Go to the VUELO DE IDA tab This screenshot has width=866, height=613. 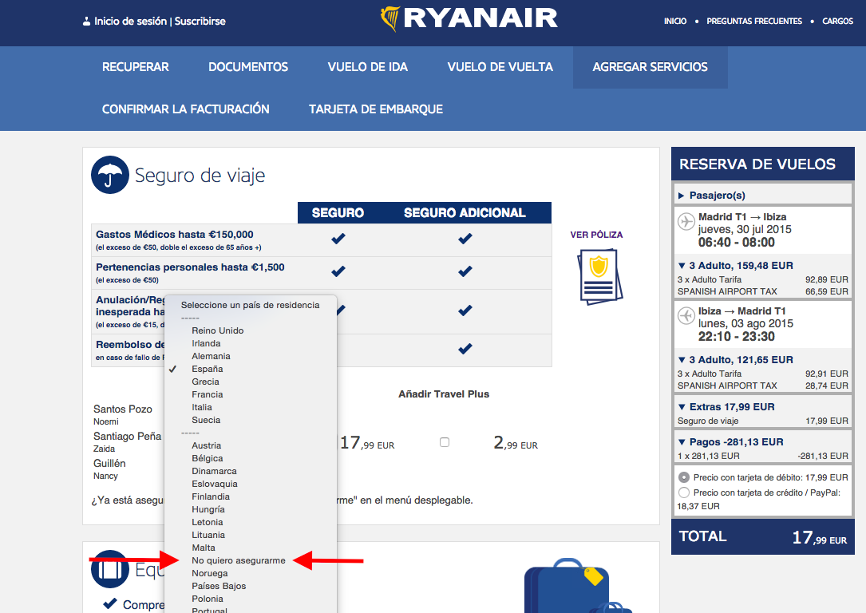pyautogui.click(x=367, y=67)
